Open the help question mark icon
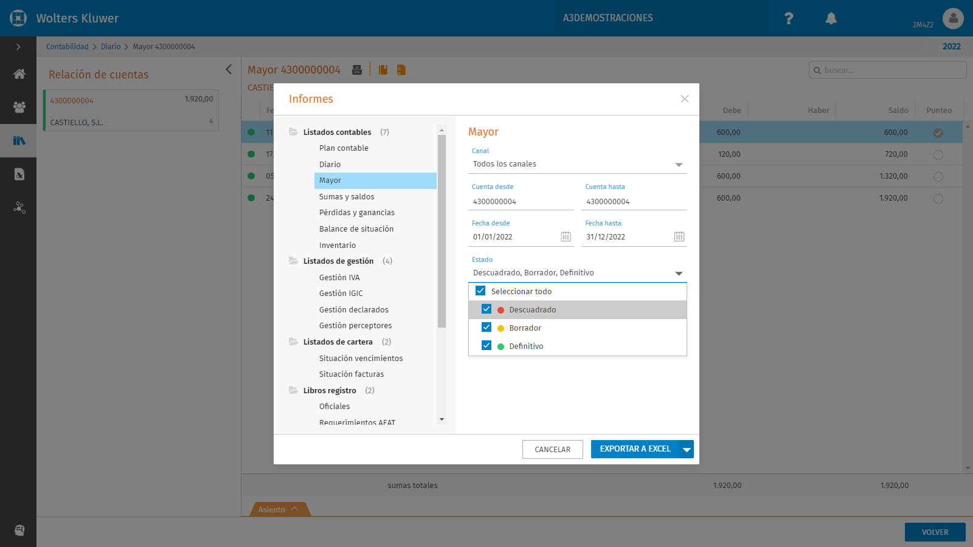The height and width of the screenshot is (547, 973). (789, 18)
